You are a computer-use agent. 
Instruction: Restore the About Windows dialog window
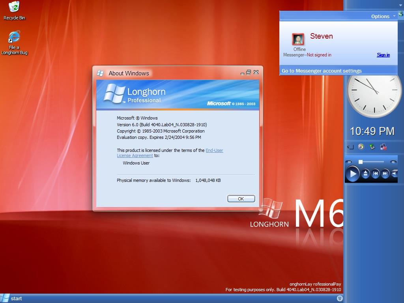[249, 73]
